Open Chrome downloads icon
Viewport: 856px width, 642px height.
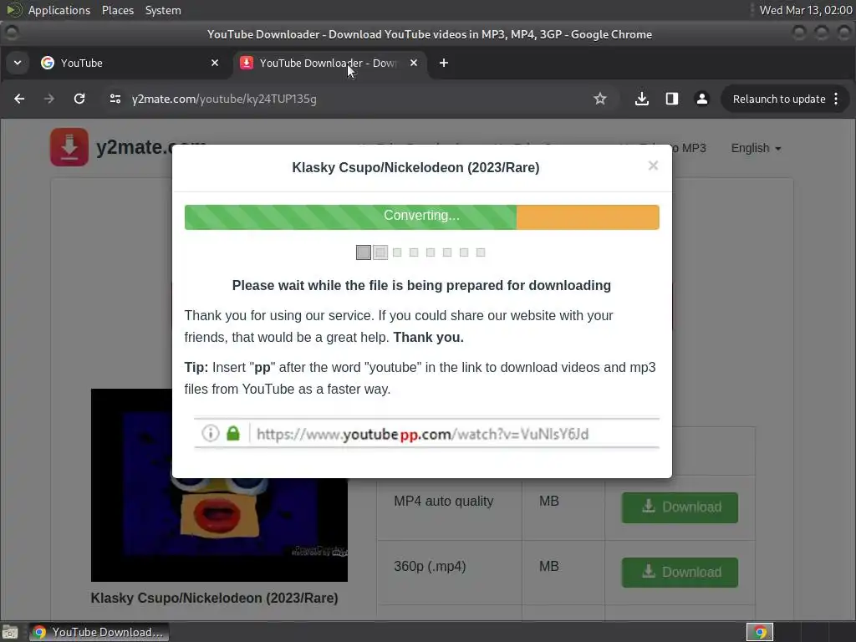[x=642, y=99]
